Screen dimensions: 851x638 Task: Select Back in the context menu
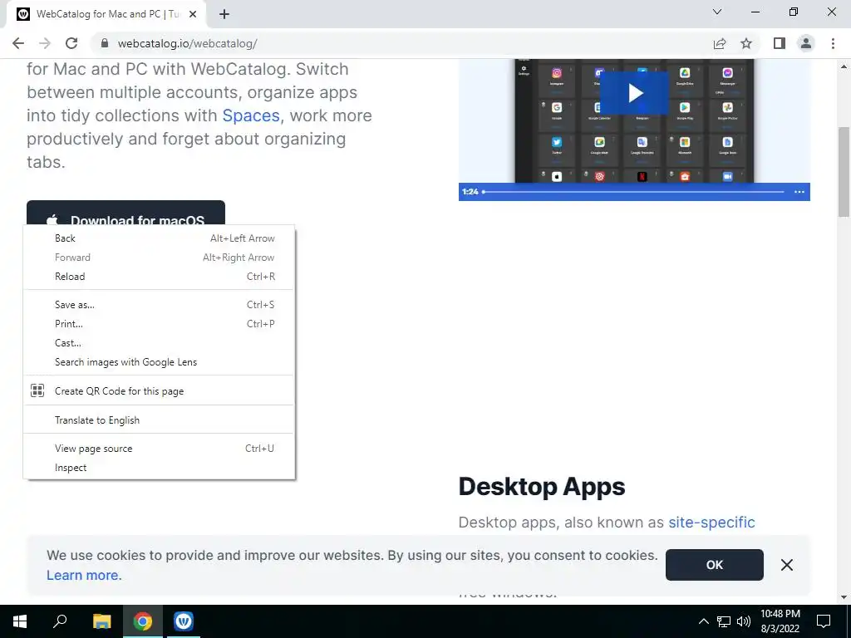point(159,238)
